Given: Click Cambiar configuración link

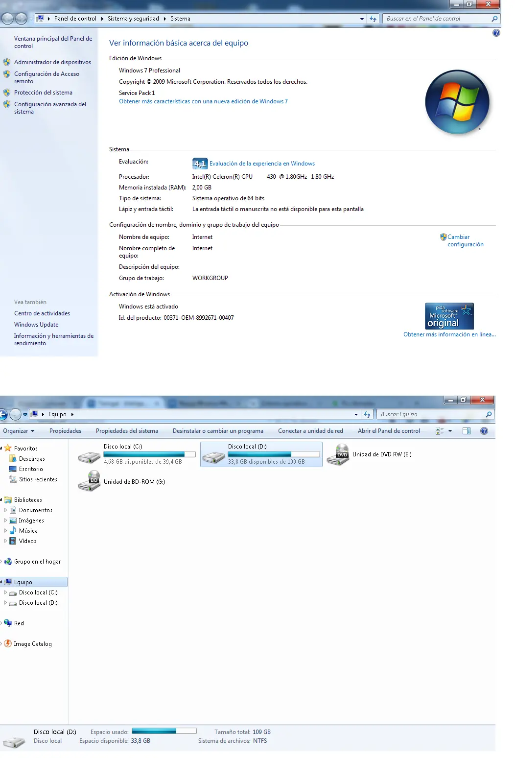Looking at the screenshot, I should (465, 240).
